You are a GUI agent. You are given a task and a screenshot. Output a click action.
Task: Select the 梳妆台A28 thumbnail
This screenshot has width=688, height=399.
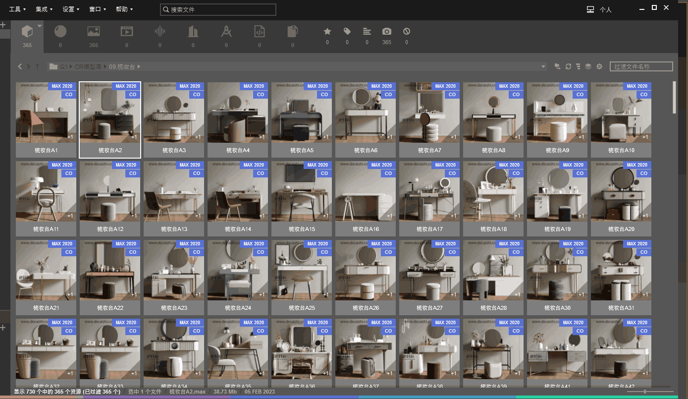tap(493, 270)
